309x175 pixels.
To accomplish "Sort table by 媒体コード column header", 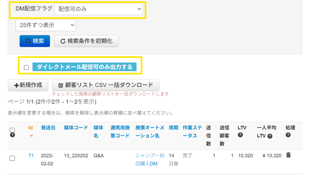I will tap(76, 128).
